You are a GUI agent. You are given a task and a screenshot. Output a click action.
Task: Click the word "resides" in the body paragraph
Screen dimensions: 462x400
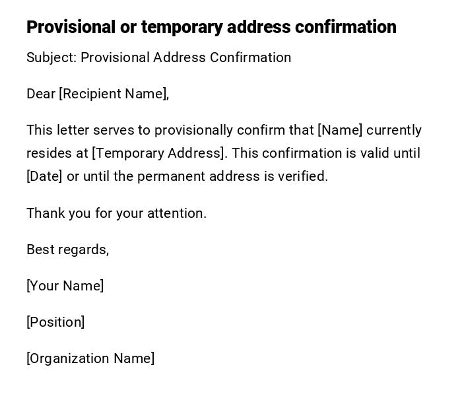49,153
